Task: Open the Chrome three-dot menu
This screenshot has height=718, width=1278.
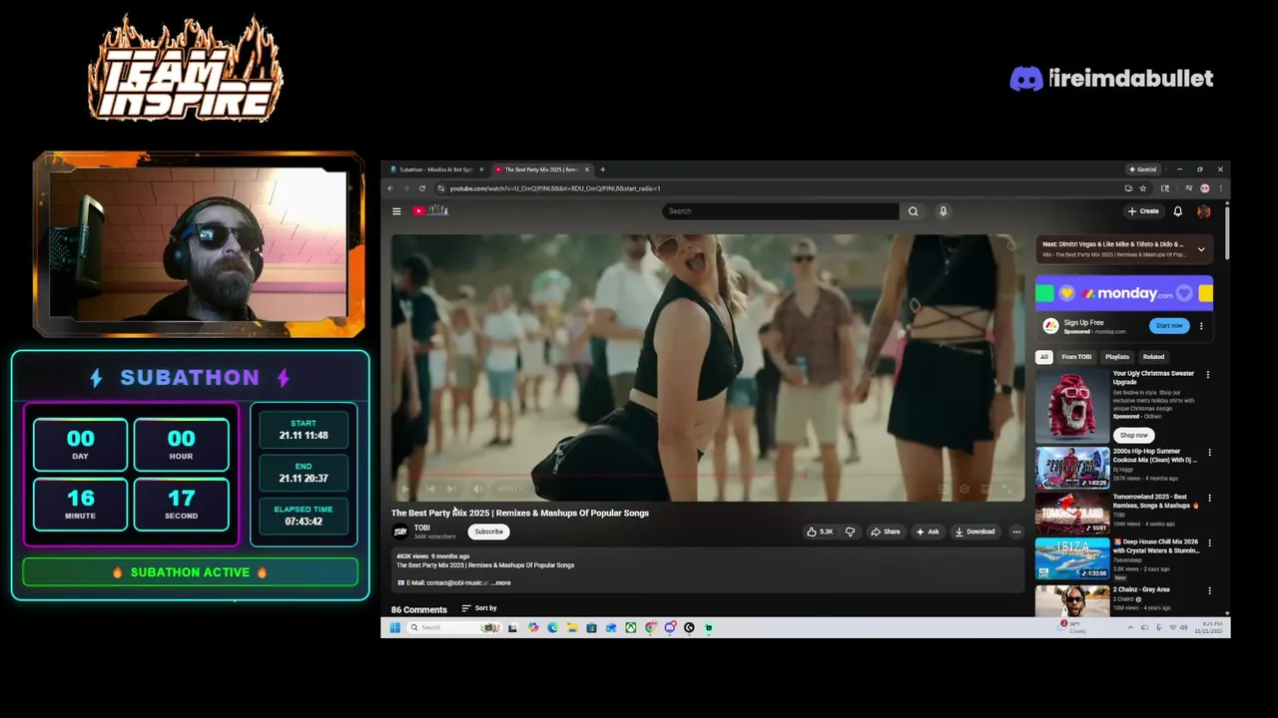Action: (x=1220, y=188)
